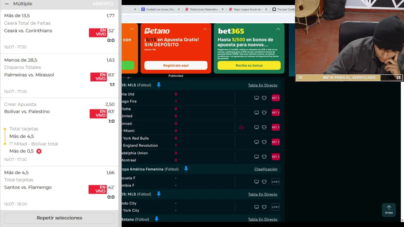Click the green button on the cut-off orange ad
Viewport: 404px width, 227px height.
128,65
